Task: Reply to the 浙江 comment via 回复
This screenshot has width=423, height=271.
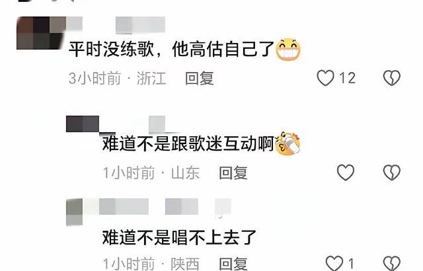Action: 200,79
